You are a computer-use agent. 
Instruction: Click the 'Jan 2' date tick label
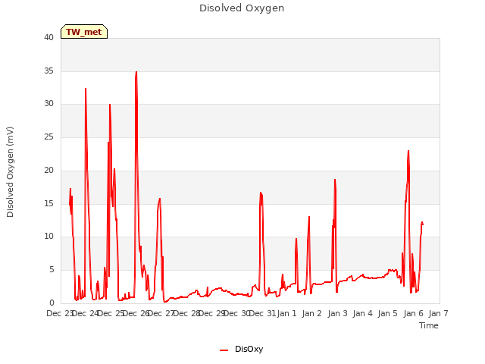312,313
